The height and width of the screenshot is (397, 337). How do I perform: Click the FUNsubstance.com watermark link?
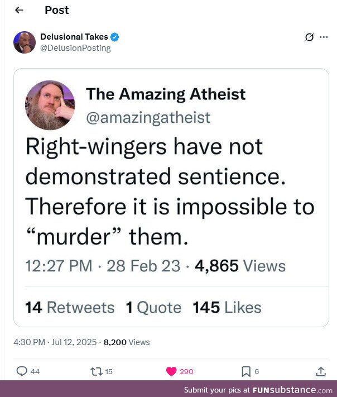292,390
